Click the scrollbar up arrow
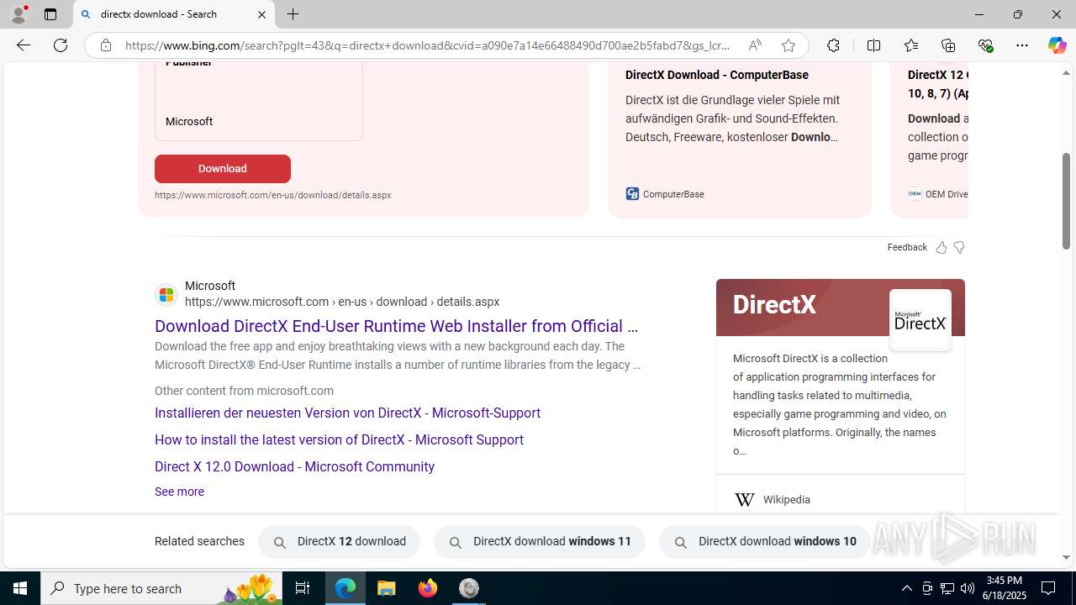 [x=1067, y=73]
